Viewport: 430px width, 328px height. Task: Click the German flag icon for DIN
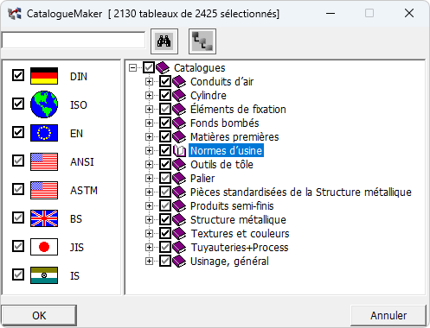point(44,76)
